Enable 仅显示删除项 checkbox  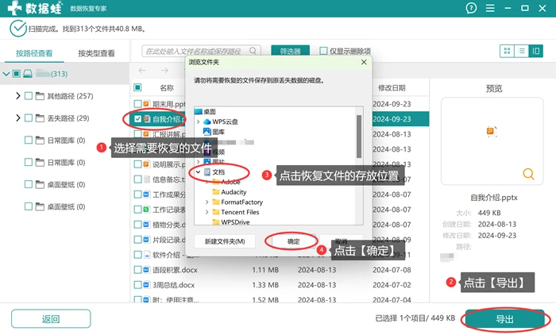(323, 51)
